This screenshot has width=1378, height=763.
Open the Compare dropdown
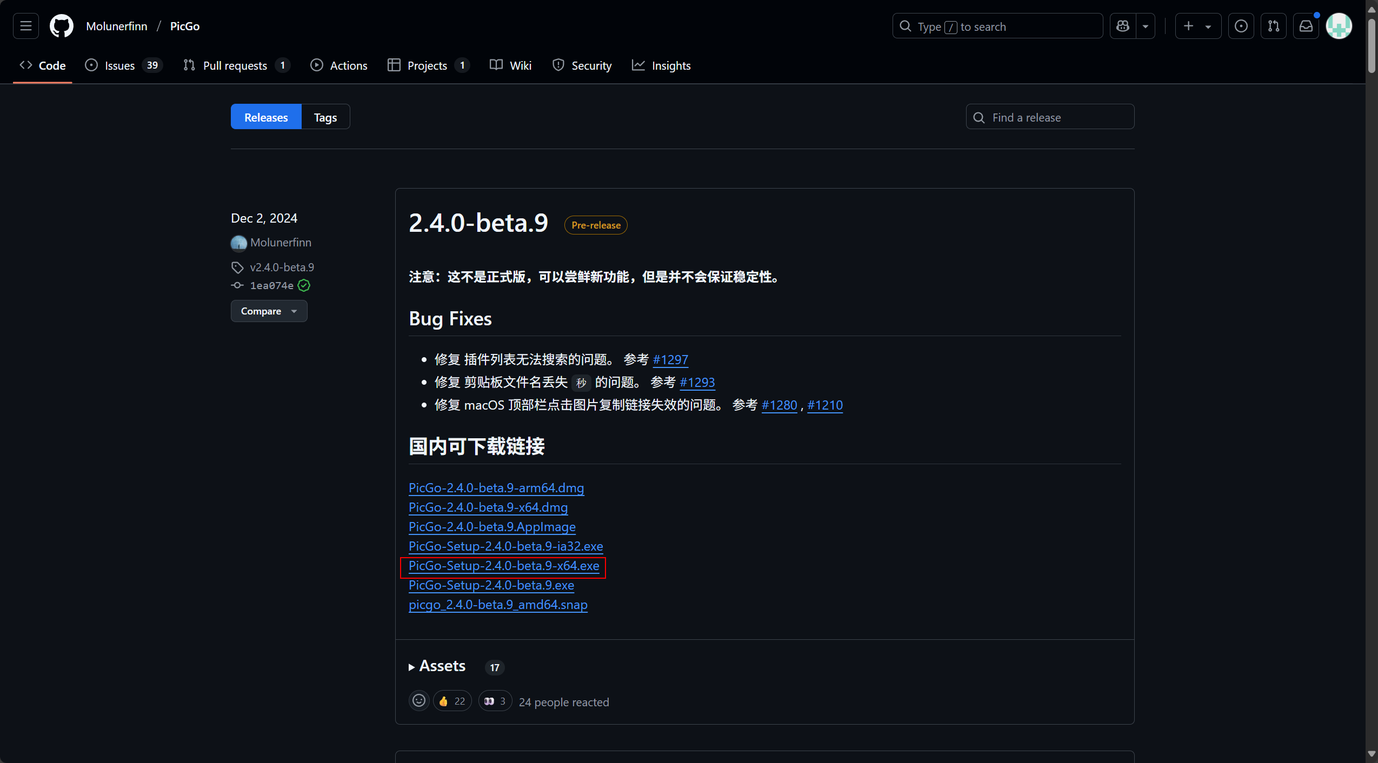click(269, 311)
